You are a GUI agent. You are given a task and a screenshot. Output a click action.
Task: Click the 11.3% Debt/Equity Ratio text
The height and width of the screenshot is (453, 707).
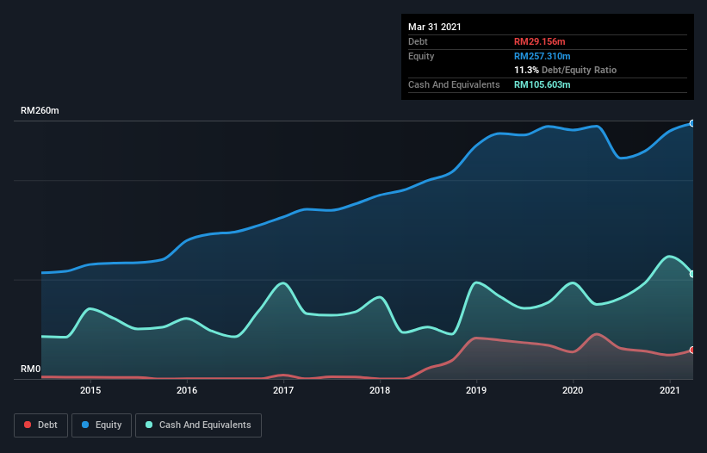(x=565, y=70)
